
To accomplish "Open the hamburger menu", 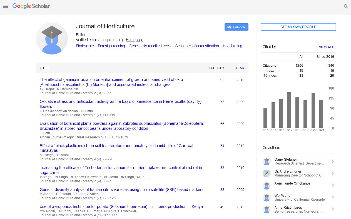I will coord(6,6).
